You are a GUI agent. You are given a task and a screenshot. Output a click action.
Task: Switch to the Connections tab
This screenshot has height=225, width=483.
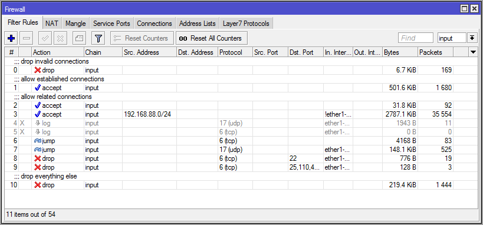click(x=155, y=24)
